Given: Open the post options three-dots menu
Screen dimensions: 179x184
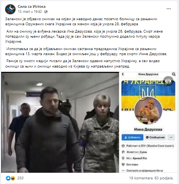Looking at the screenshot, I should pos(168,9).
